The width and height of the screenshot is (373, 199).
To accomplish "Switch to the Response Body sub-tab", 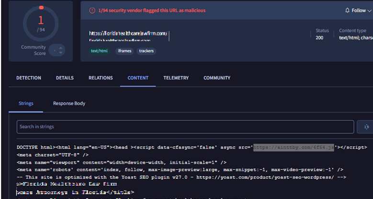I will pos(69,103).
